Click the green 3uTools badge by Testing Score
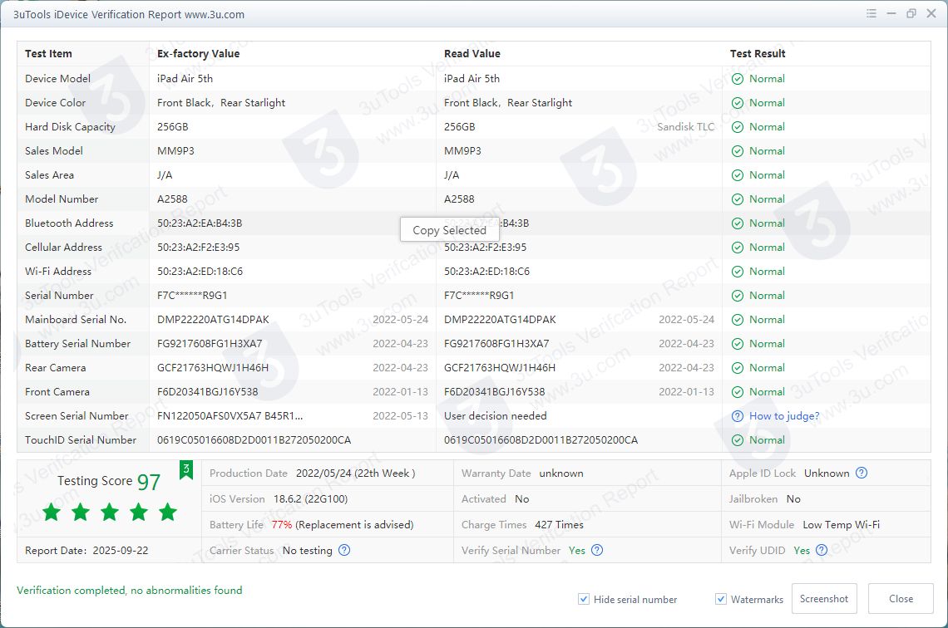This screenshot has width=948, height=628. point(186,470)
